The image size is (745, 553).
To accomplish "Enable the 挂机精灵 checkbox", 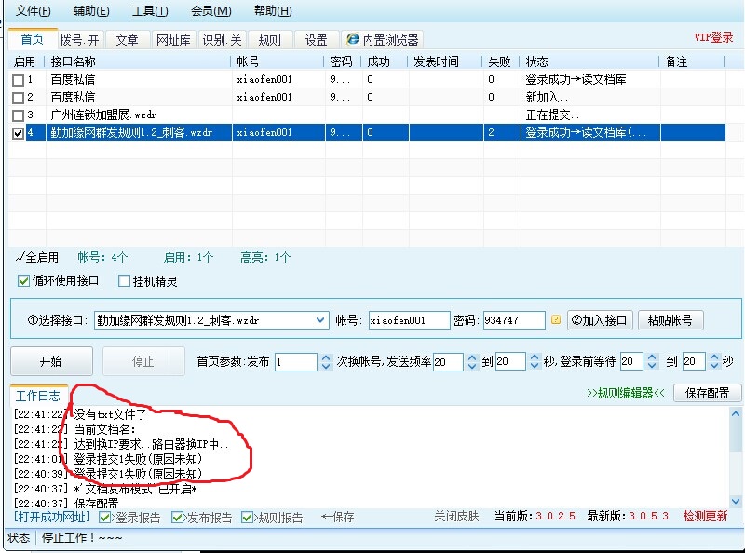I will coord(126,281).
